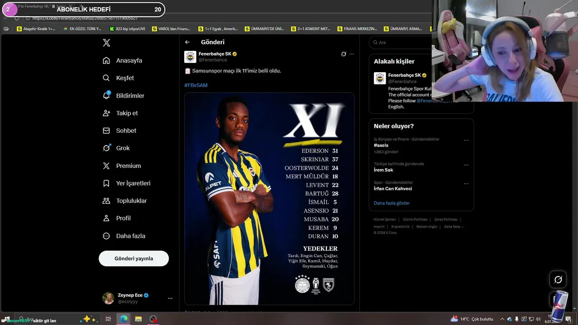The height and width of the screenshot is (325, 578).
Task: Click the Microsoft Edge taskbar icon
Action: click(123, 319)
